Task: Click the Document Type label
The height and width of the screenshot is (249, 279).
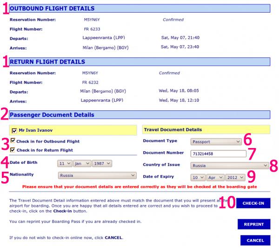Action: (160, 141)
